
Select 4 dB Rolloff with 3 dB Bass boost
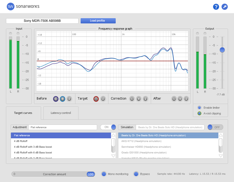point(61,147)
